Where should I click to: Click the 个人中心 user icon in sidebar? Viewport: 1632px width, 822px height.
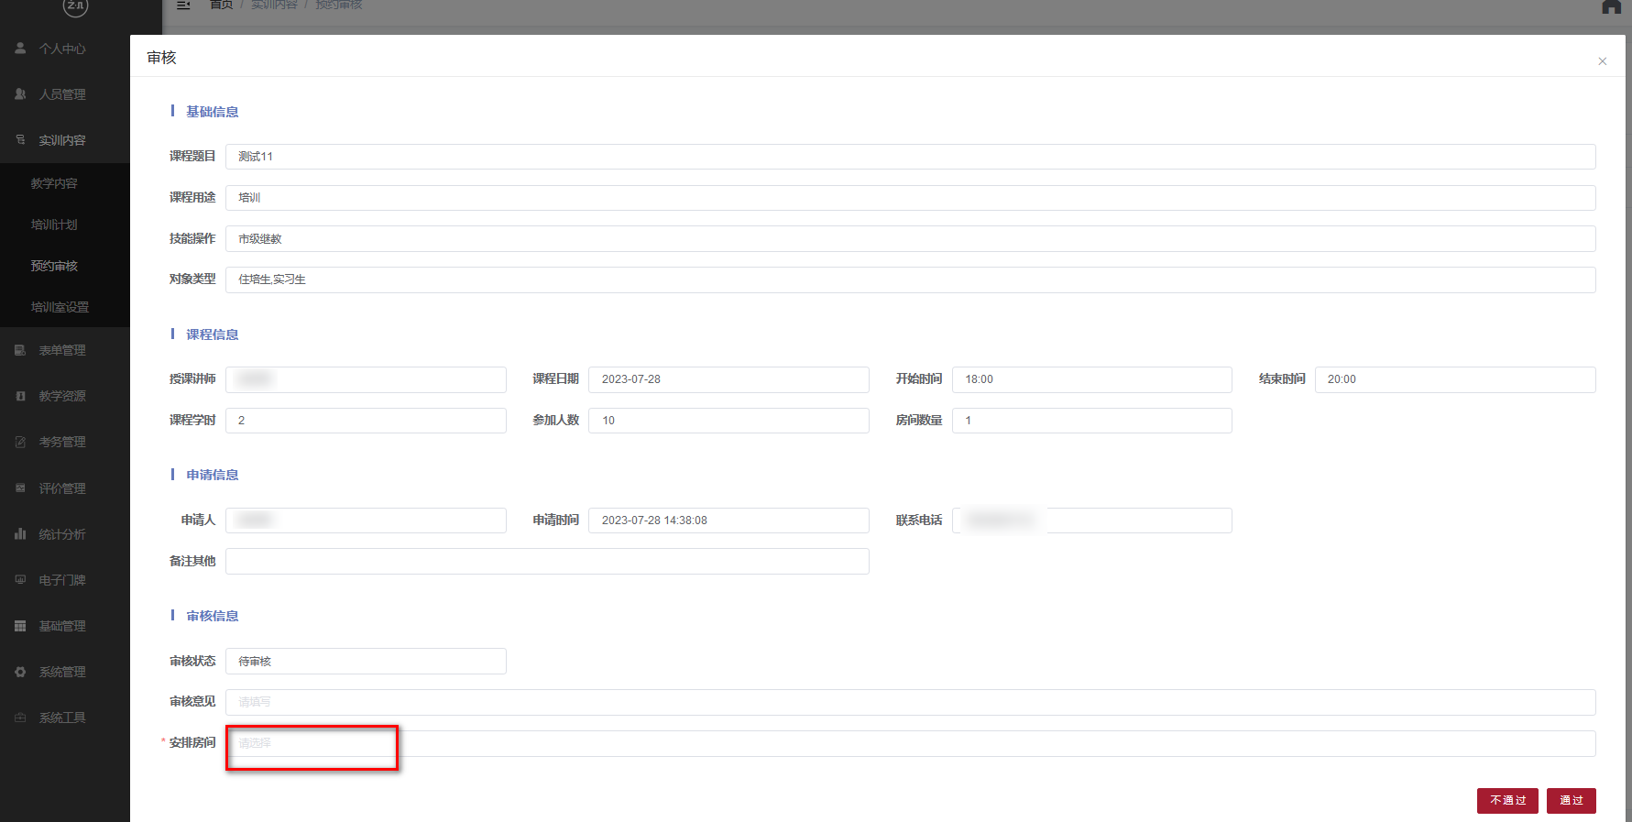click(x=20, y=49)
